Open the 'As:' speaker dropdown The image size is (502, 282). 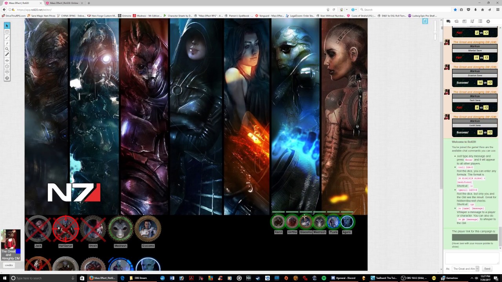(466, 269)
